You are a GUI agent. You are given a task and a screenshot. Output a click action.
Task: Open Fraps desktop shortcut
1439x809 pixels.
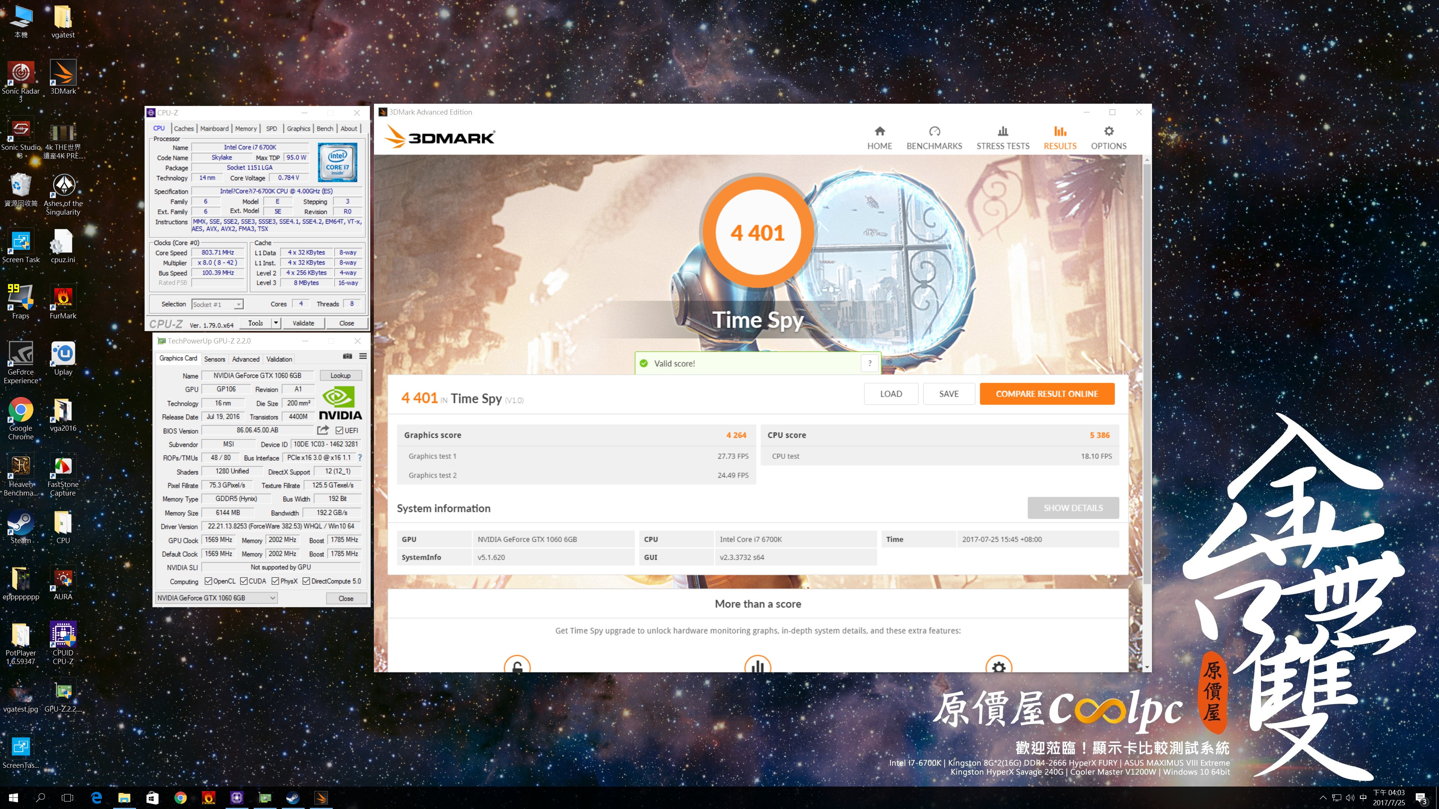[x=21, y=302]
